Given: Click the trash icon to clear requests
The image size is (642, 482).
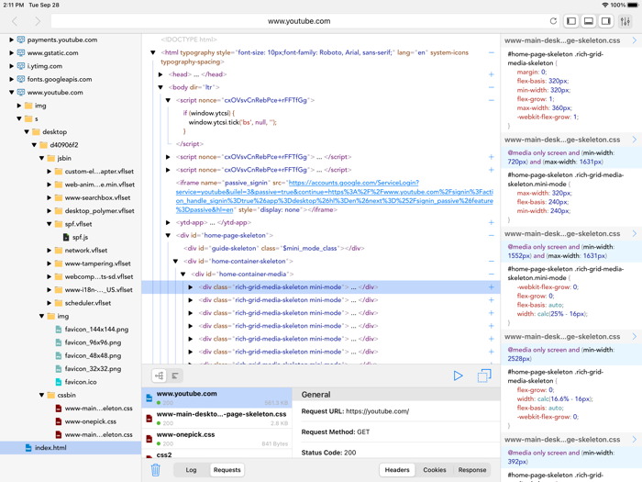Looking at the screenshot, I should pyautogui.click(x=155, y=470).
